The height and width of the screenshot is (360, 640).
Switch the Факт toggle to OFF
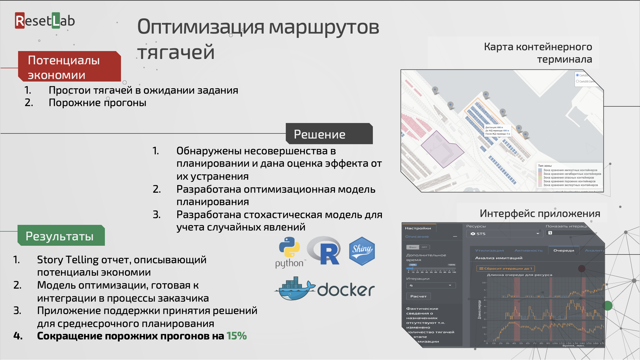424,247
